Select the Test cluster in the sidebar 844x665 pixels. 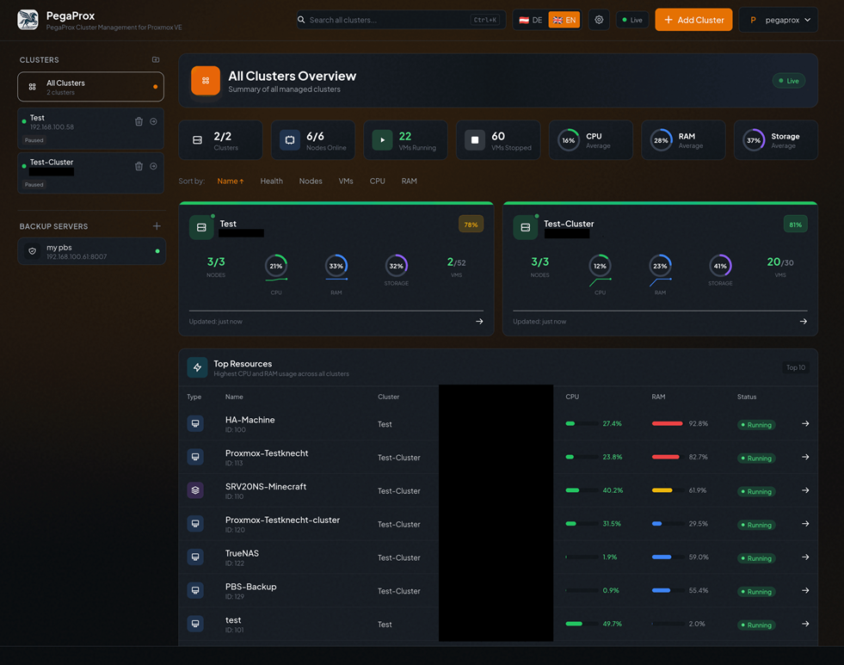tap(90, 128)
